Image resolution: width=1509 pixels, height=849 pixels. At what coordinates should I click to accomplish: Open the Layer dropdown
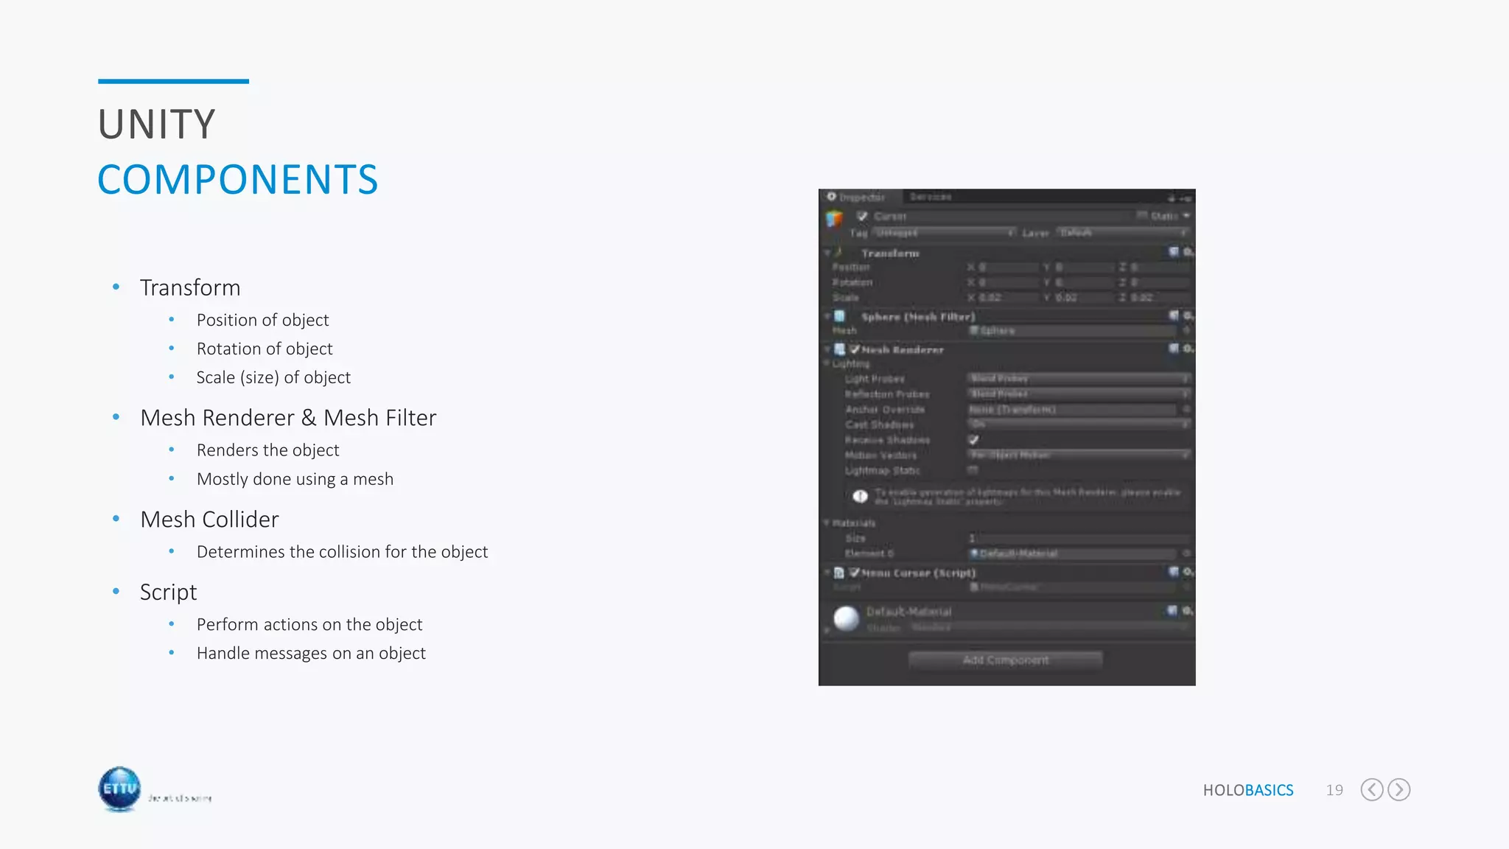[1123, 233]
